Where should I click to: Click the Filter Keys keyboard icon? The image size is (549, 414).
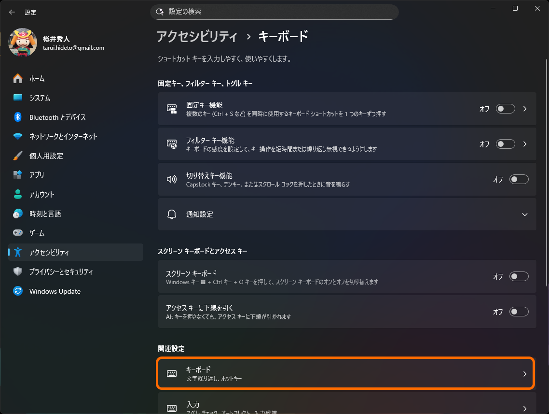[x=171, y=143]
